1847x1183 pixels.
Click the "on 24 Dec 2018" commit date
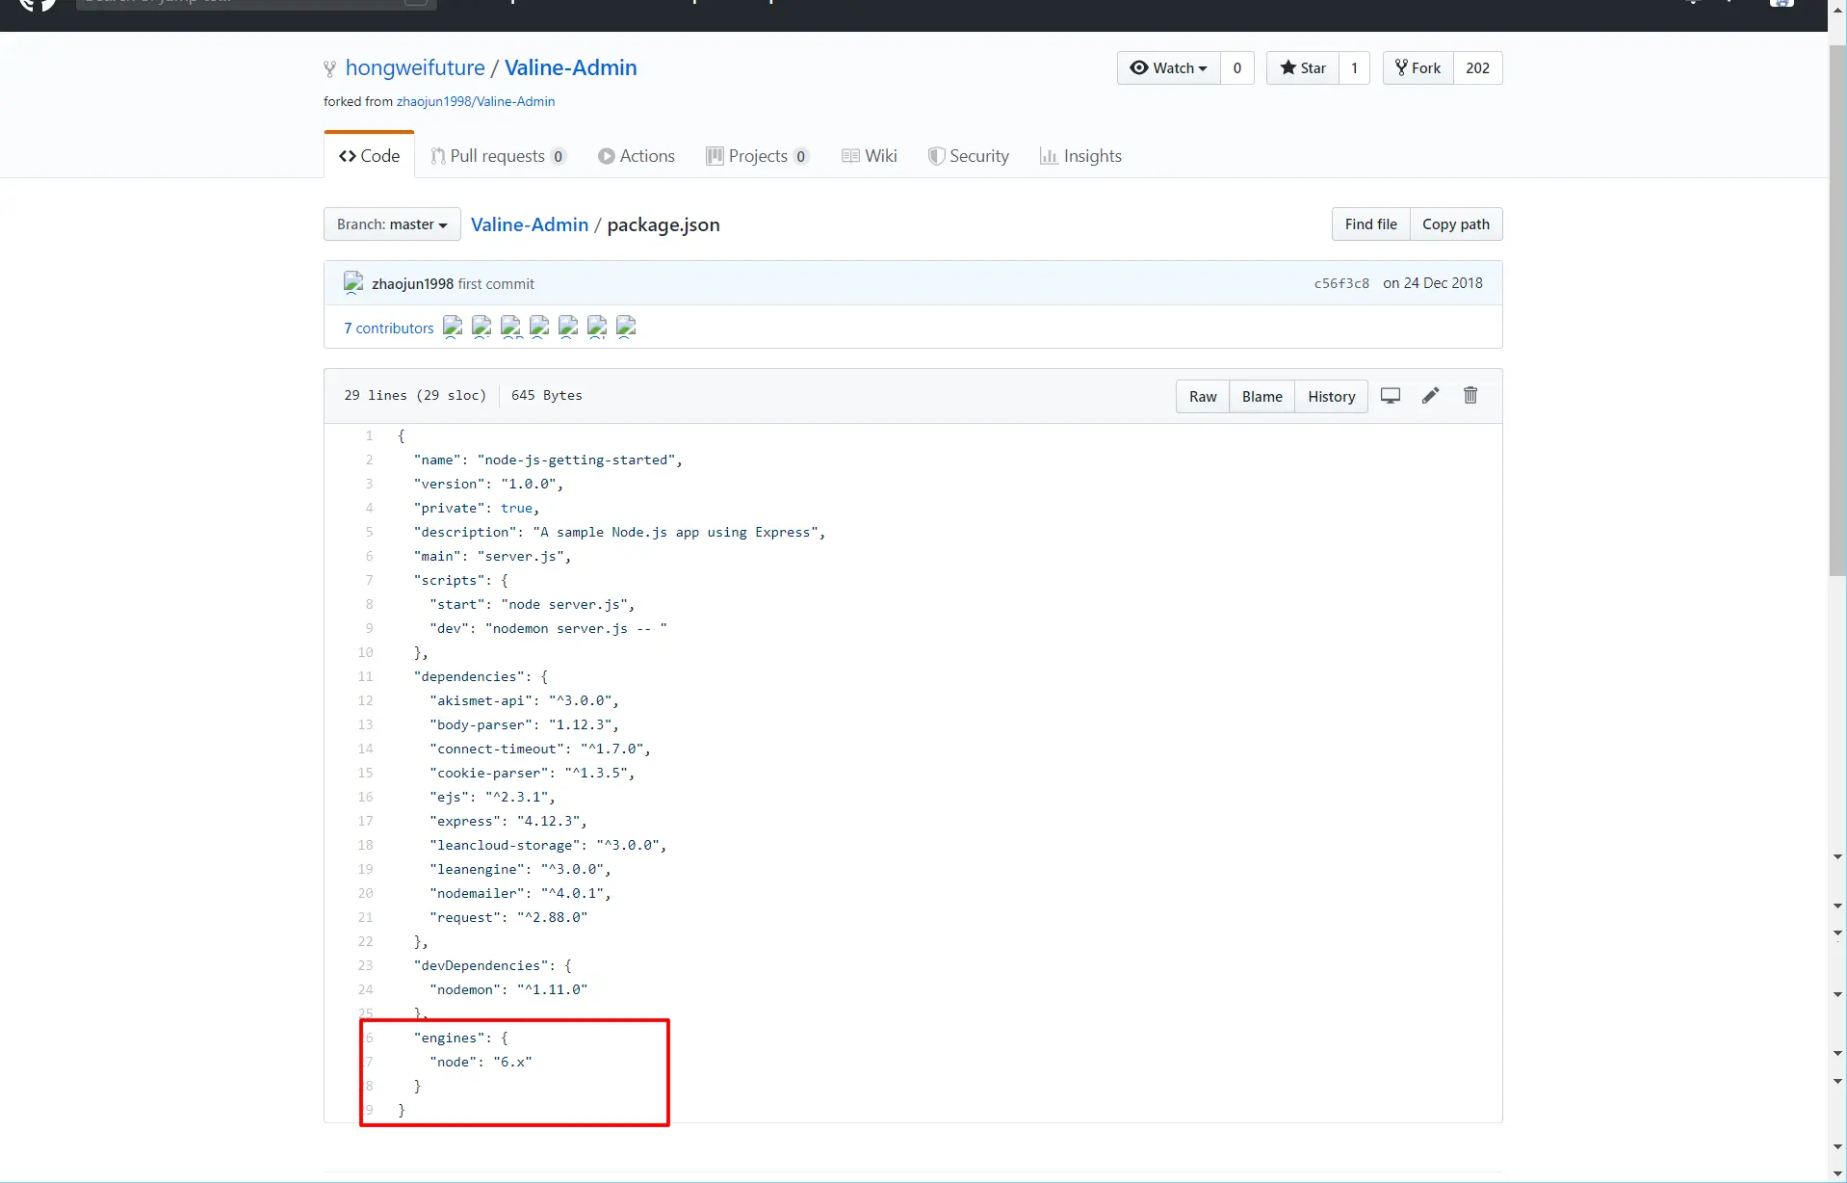1433,283
